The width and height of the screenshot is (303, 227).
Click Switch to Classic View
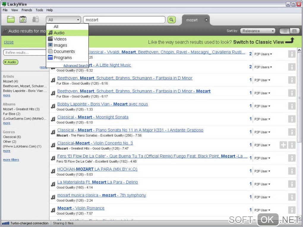pyautogui.click(x=258, y=42)
